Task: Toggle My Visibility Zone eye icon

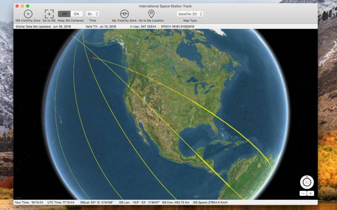Action: [x=124, y=14]
